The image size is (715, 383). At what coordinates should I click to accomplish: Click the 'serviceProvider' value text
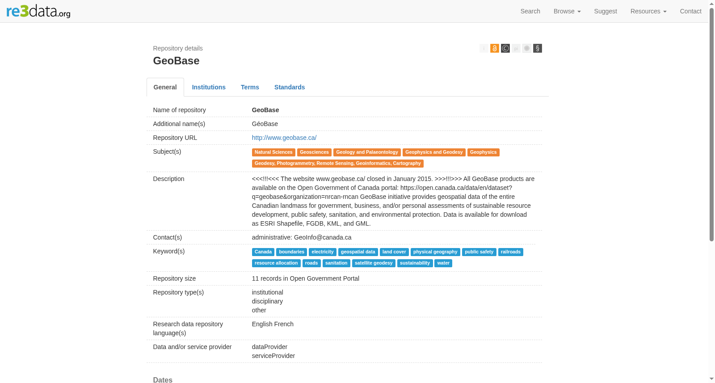coord(273,356)
